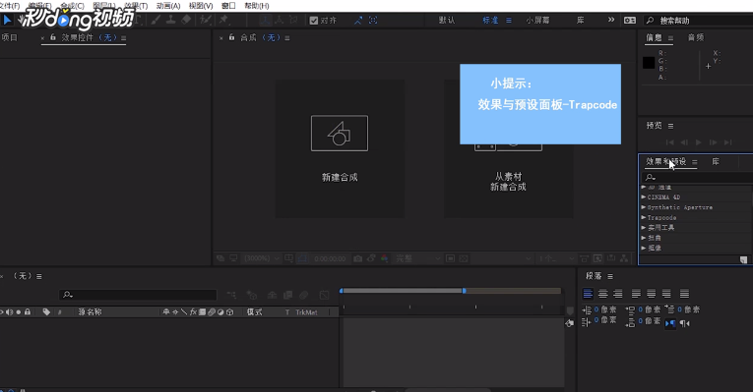This screenshot has width=753, height=392.
Task: Open the 动画(A) menu
Action: click(168, 6)
